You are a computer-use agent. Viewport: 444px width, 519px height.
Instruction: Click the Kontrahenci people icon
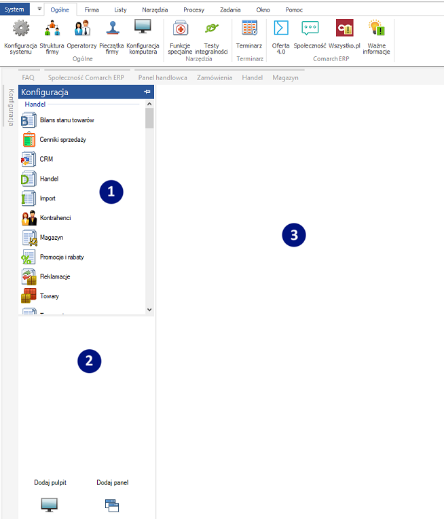(29, 218)
